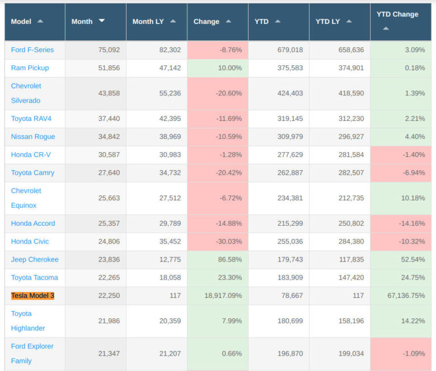
Task: Select the 14.22% YTD Change cell
Action: click(401, 321)
